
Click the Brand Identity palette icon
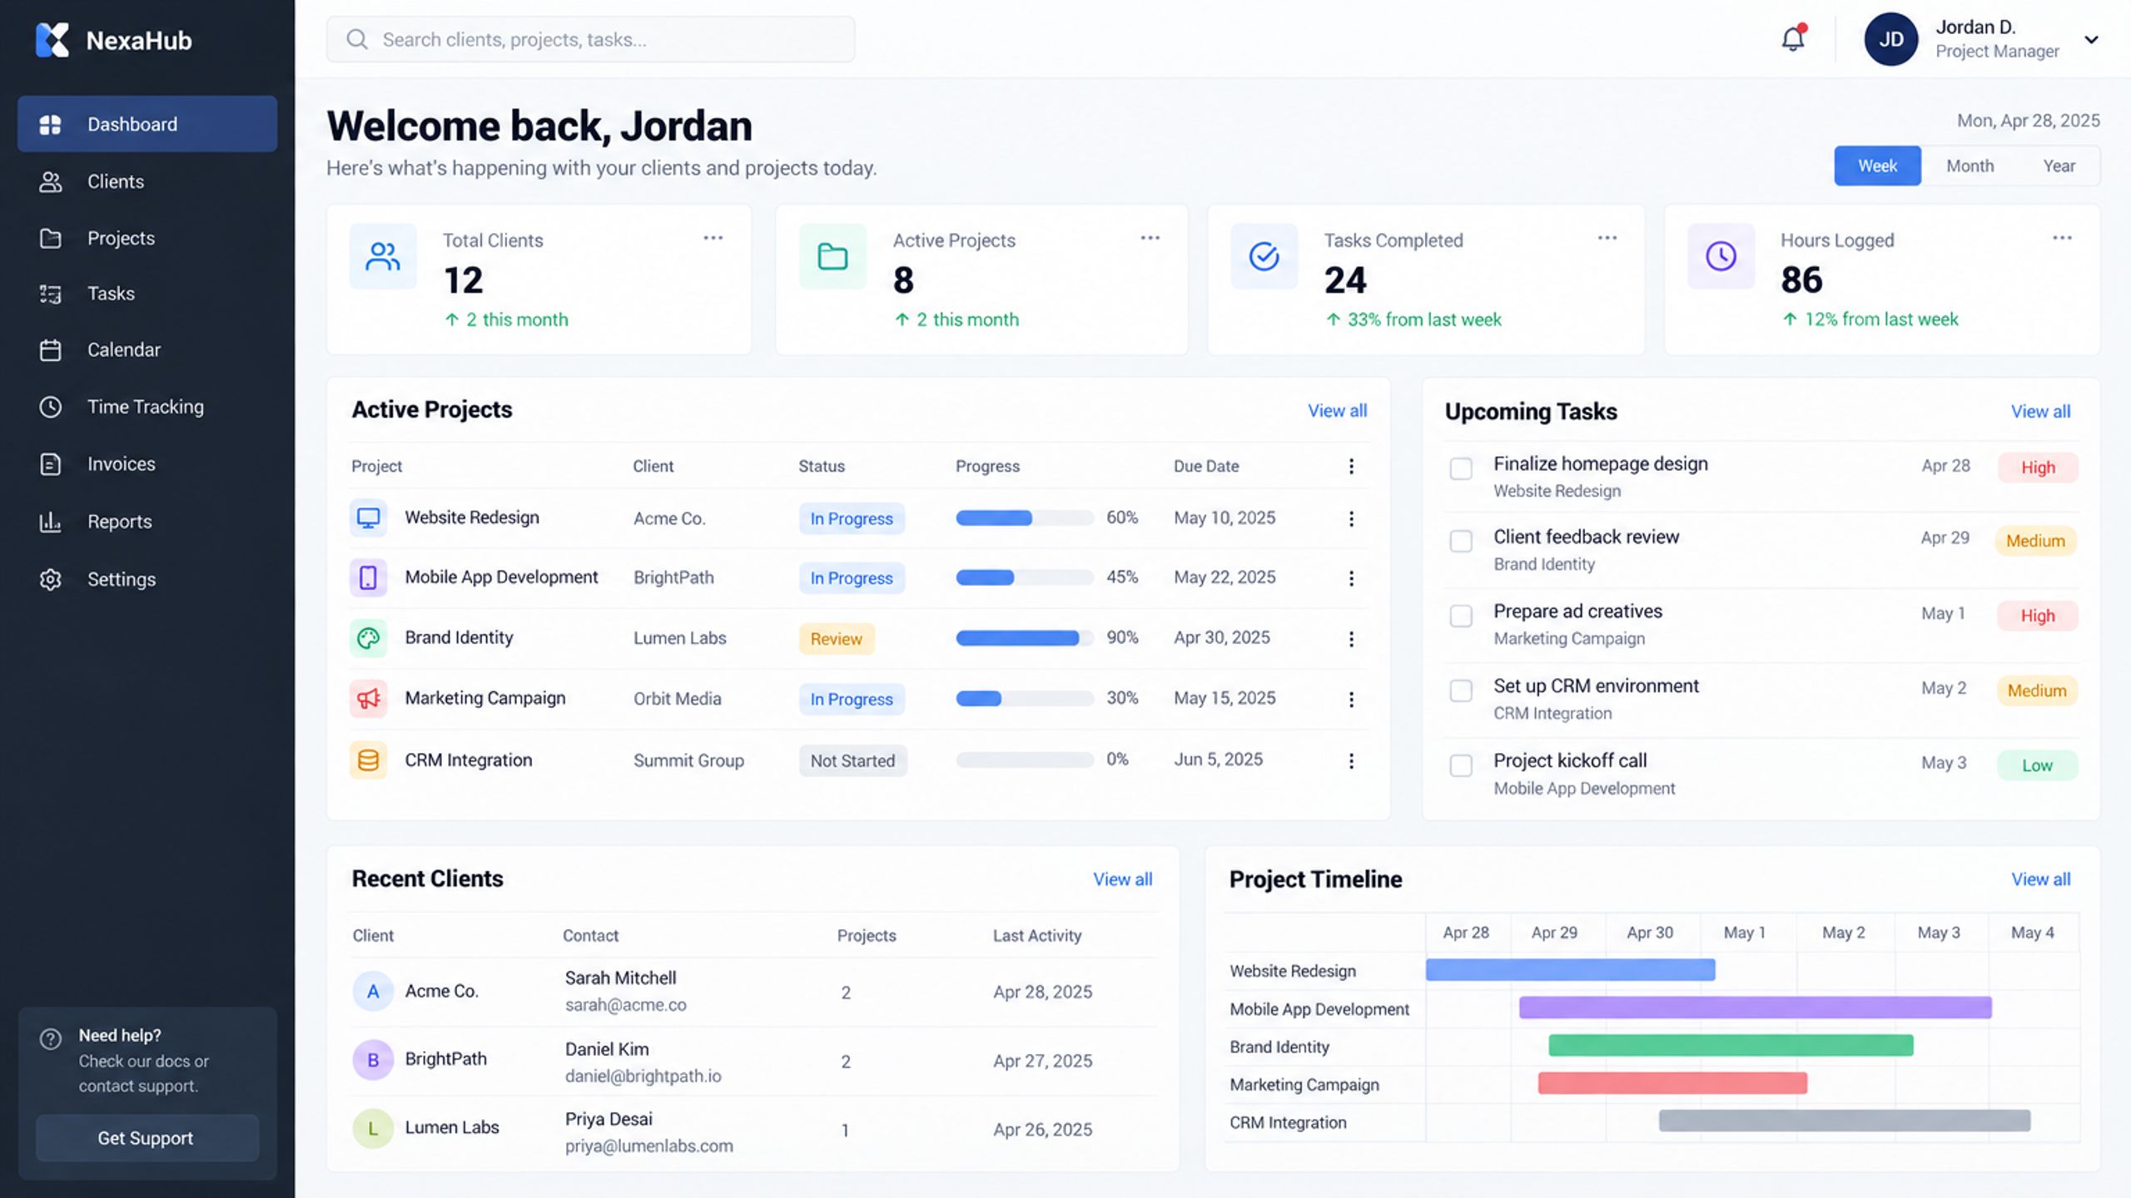(x=368, y=638)
